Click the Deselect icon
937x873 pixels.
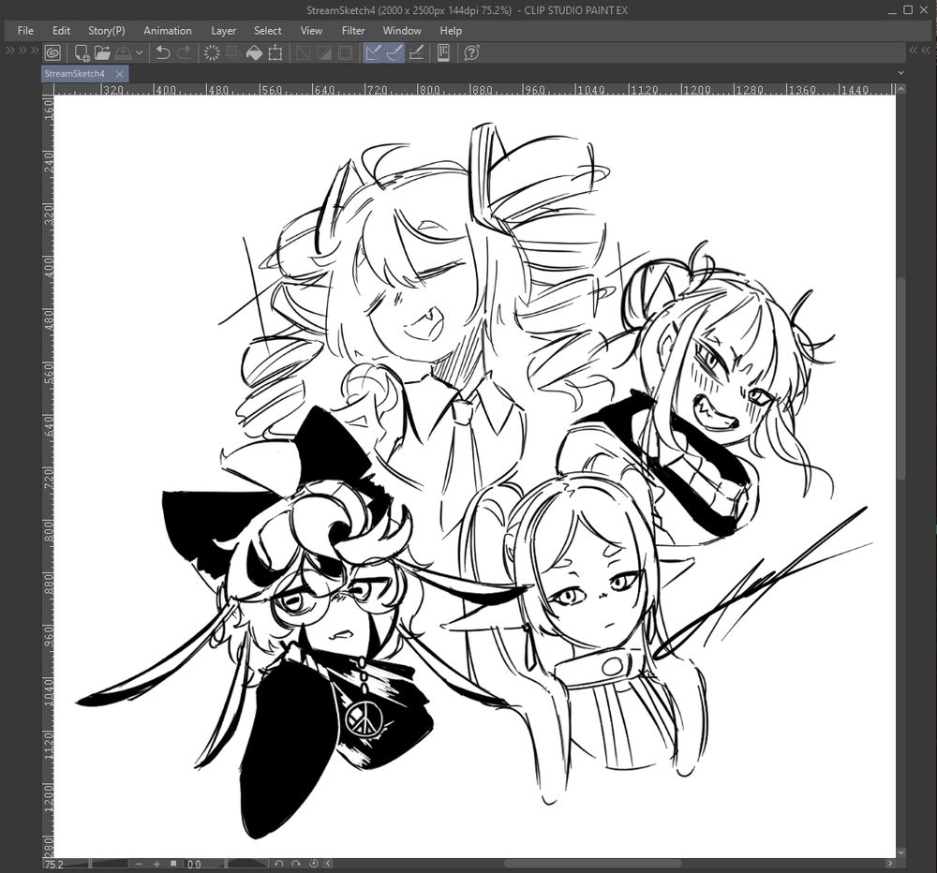pyautogui.click(x=303, y=53)
